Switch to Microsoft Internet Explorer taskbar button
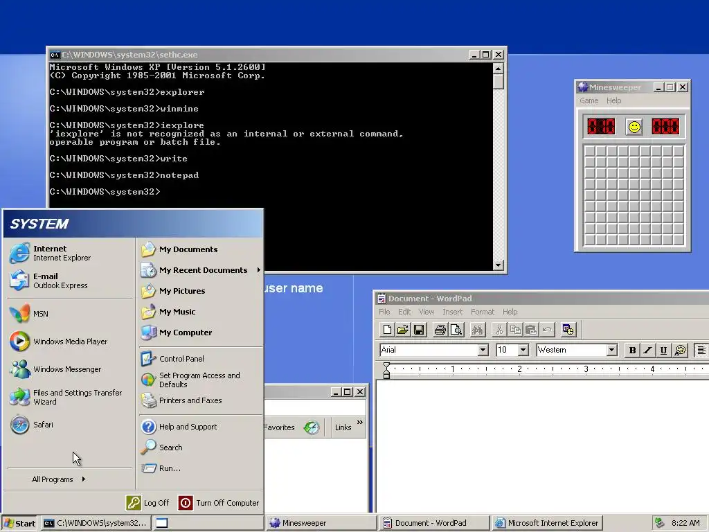Image resolution: width=709 pixels, height=532 pixels. [x=547, y=523]
